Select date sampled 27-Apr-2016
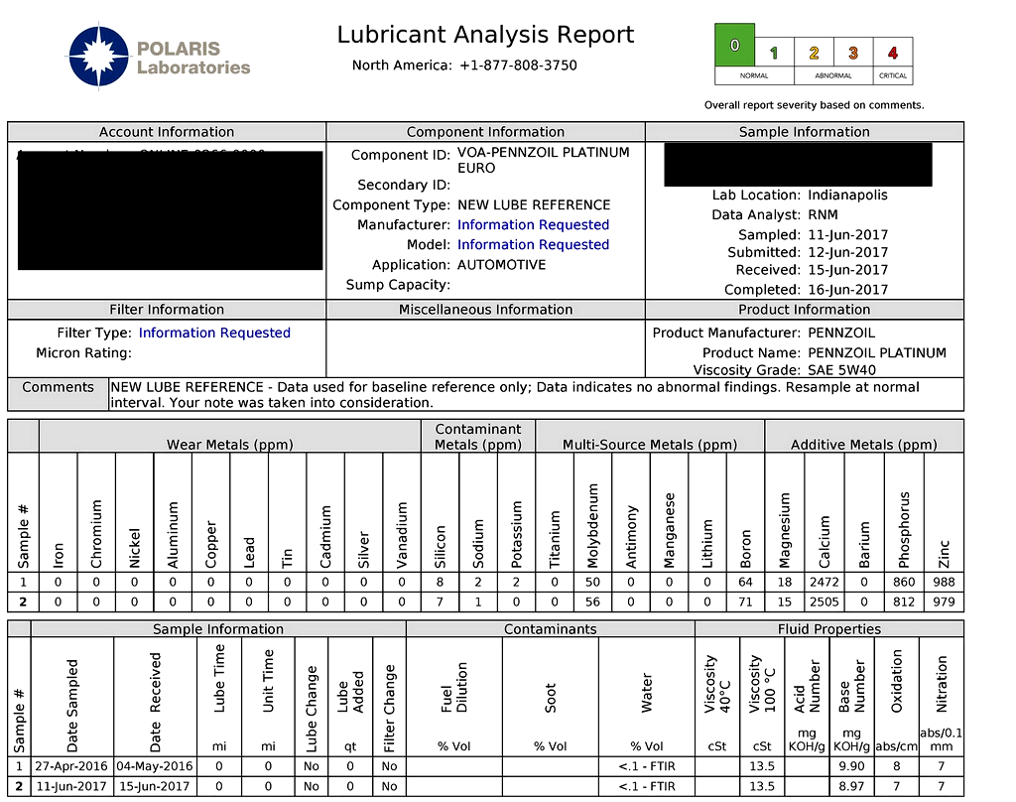The image size is (1016, 802). click(71, 766)
